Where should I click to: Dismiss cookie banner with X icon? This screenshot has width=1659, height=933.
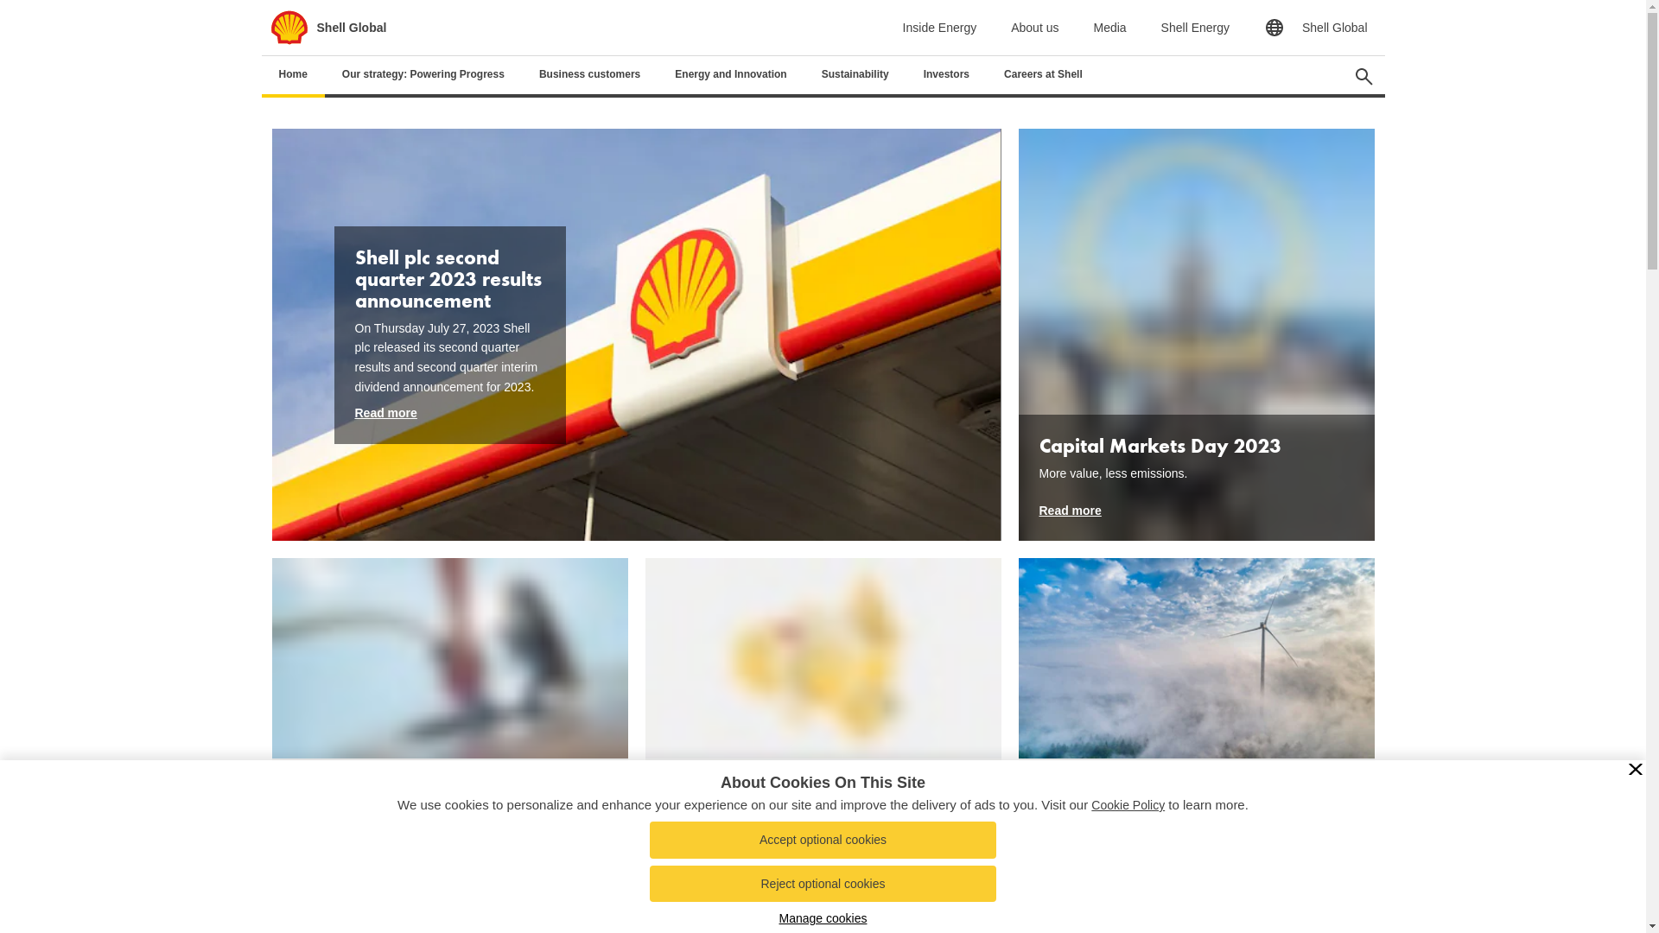click(1635, 770)
